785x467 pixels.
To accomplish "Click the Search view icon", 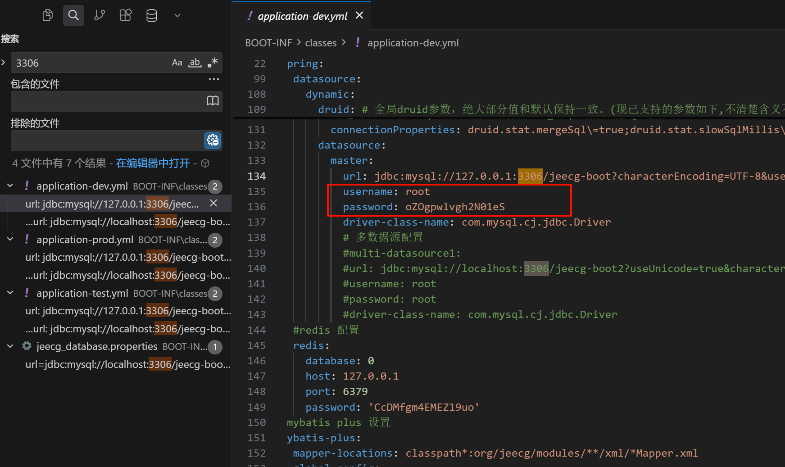I will [x=73, y=16].
